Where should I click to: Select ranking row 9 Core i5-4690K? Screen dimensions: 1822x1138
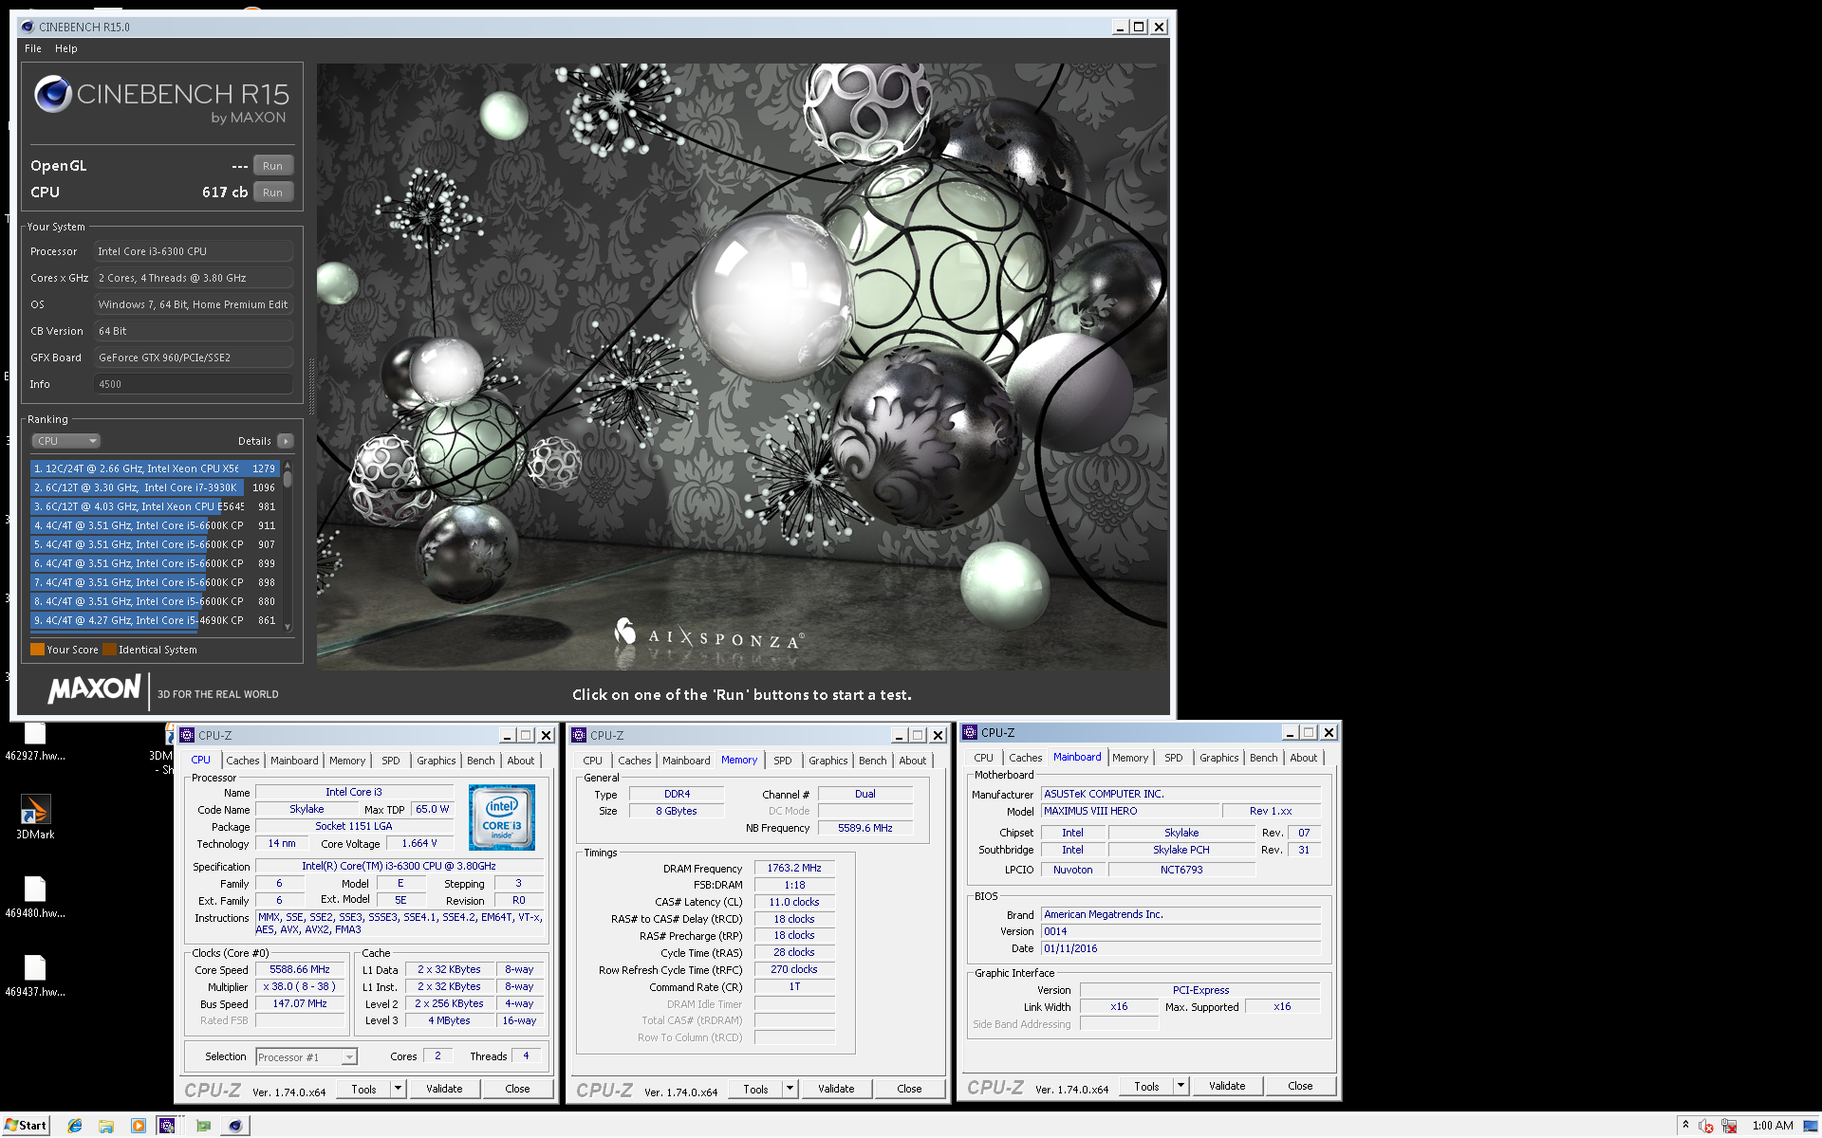click(x=155, y=620)
